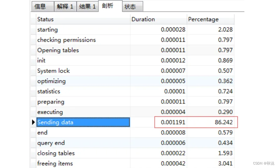Click the highlighted 'Sending data' cell

pos(83,122)
